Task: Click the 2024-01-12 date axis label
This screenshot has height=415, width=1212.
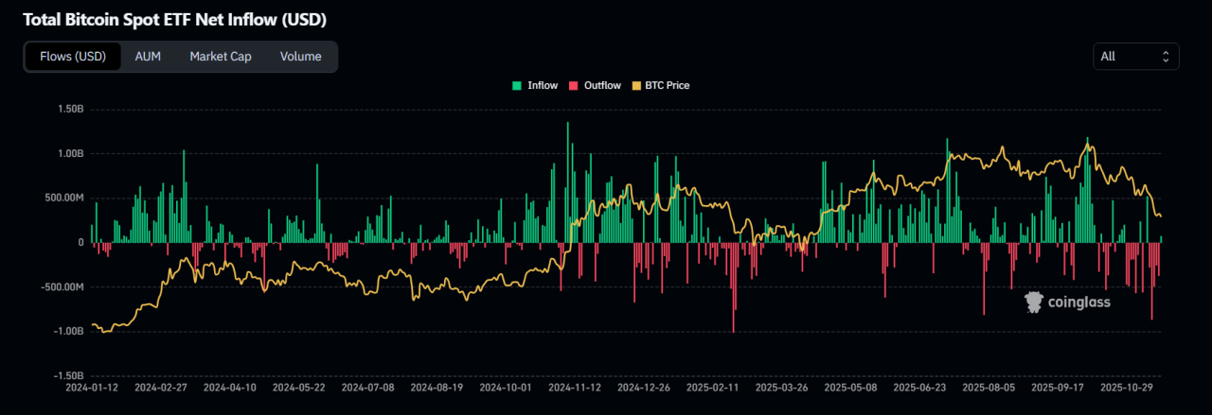Action: click(x=92, y=388)
